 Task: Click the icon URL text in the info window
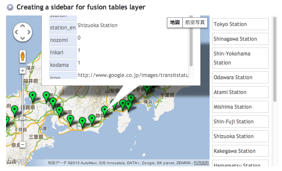pyautogui.click(x=133, y=75)
